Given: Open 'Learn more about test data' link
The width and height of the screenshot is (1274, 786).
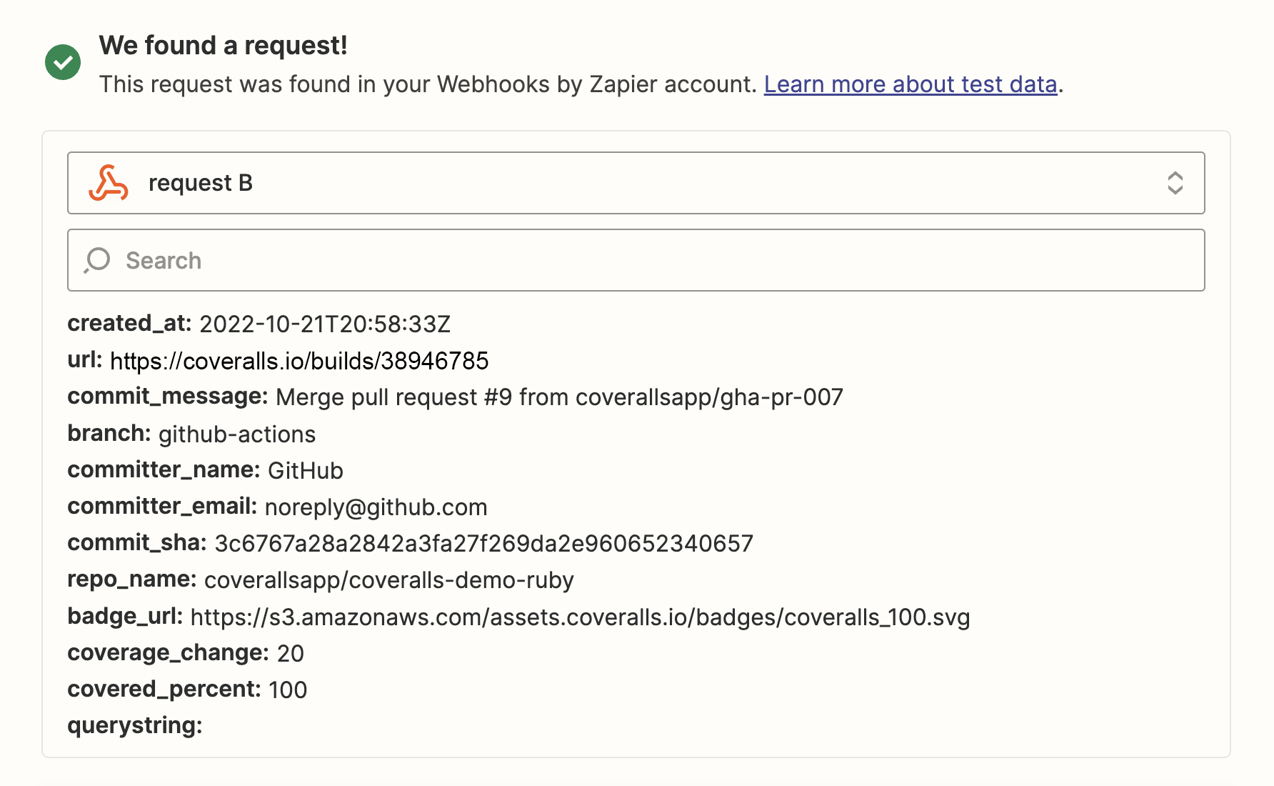Looking at the screenshot, I should pyautogui.click(x=910, y=84).
